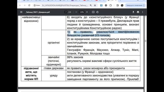Screen dimensions: 164x92
Task: Click the PDF vertical scrollbar thumb
Action: click(146, 41)
